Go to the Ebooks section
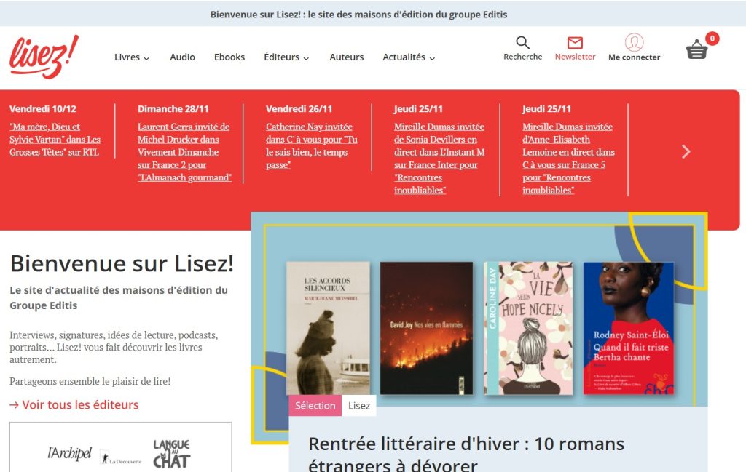746x472 pixels. pos(229,57)
